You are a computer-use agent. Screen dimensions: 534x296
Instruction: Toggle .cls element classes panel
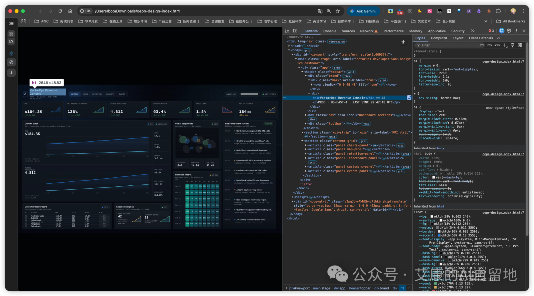pos(497,45)
